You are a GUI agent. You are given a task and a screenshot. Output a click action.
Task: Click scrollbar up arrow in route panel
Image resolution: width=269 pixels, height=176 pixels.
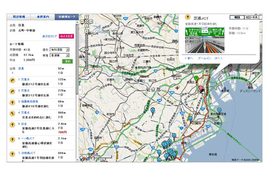[77, 22]
